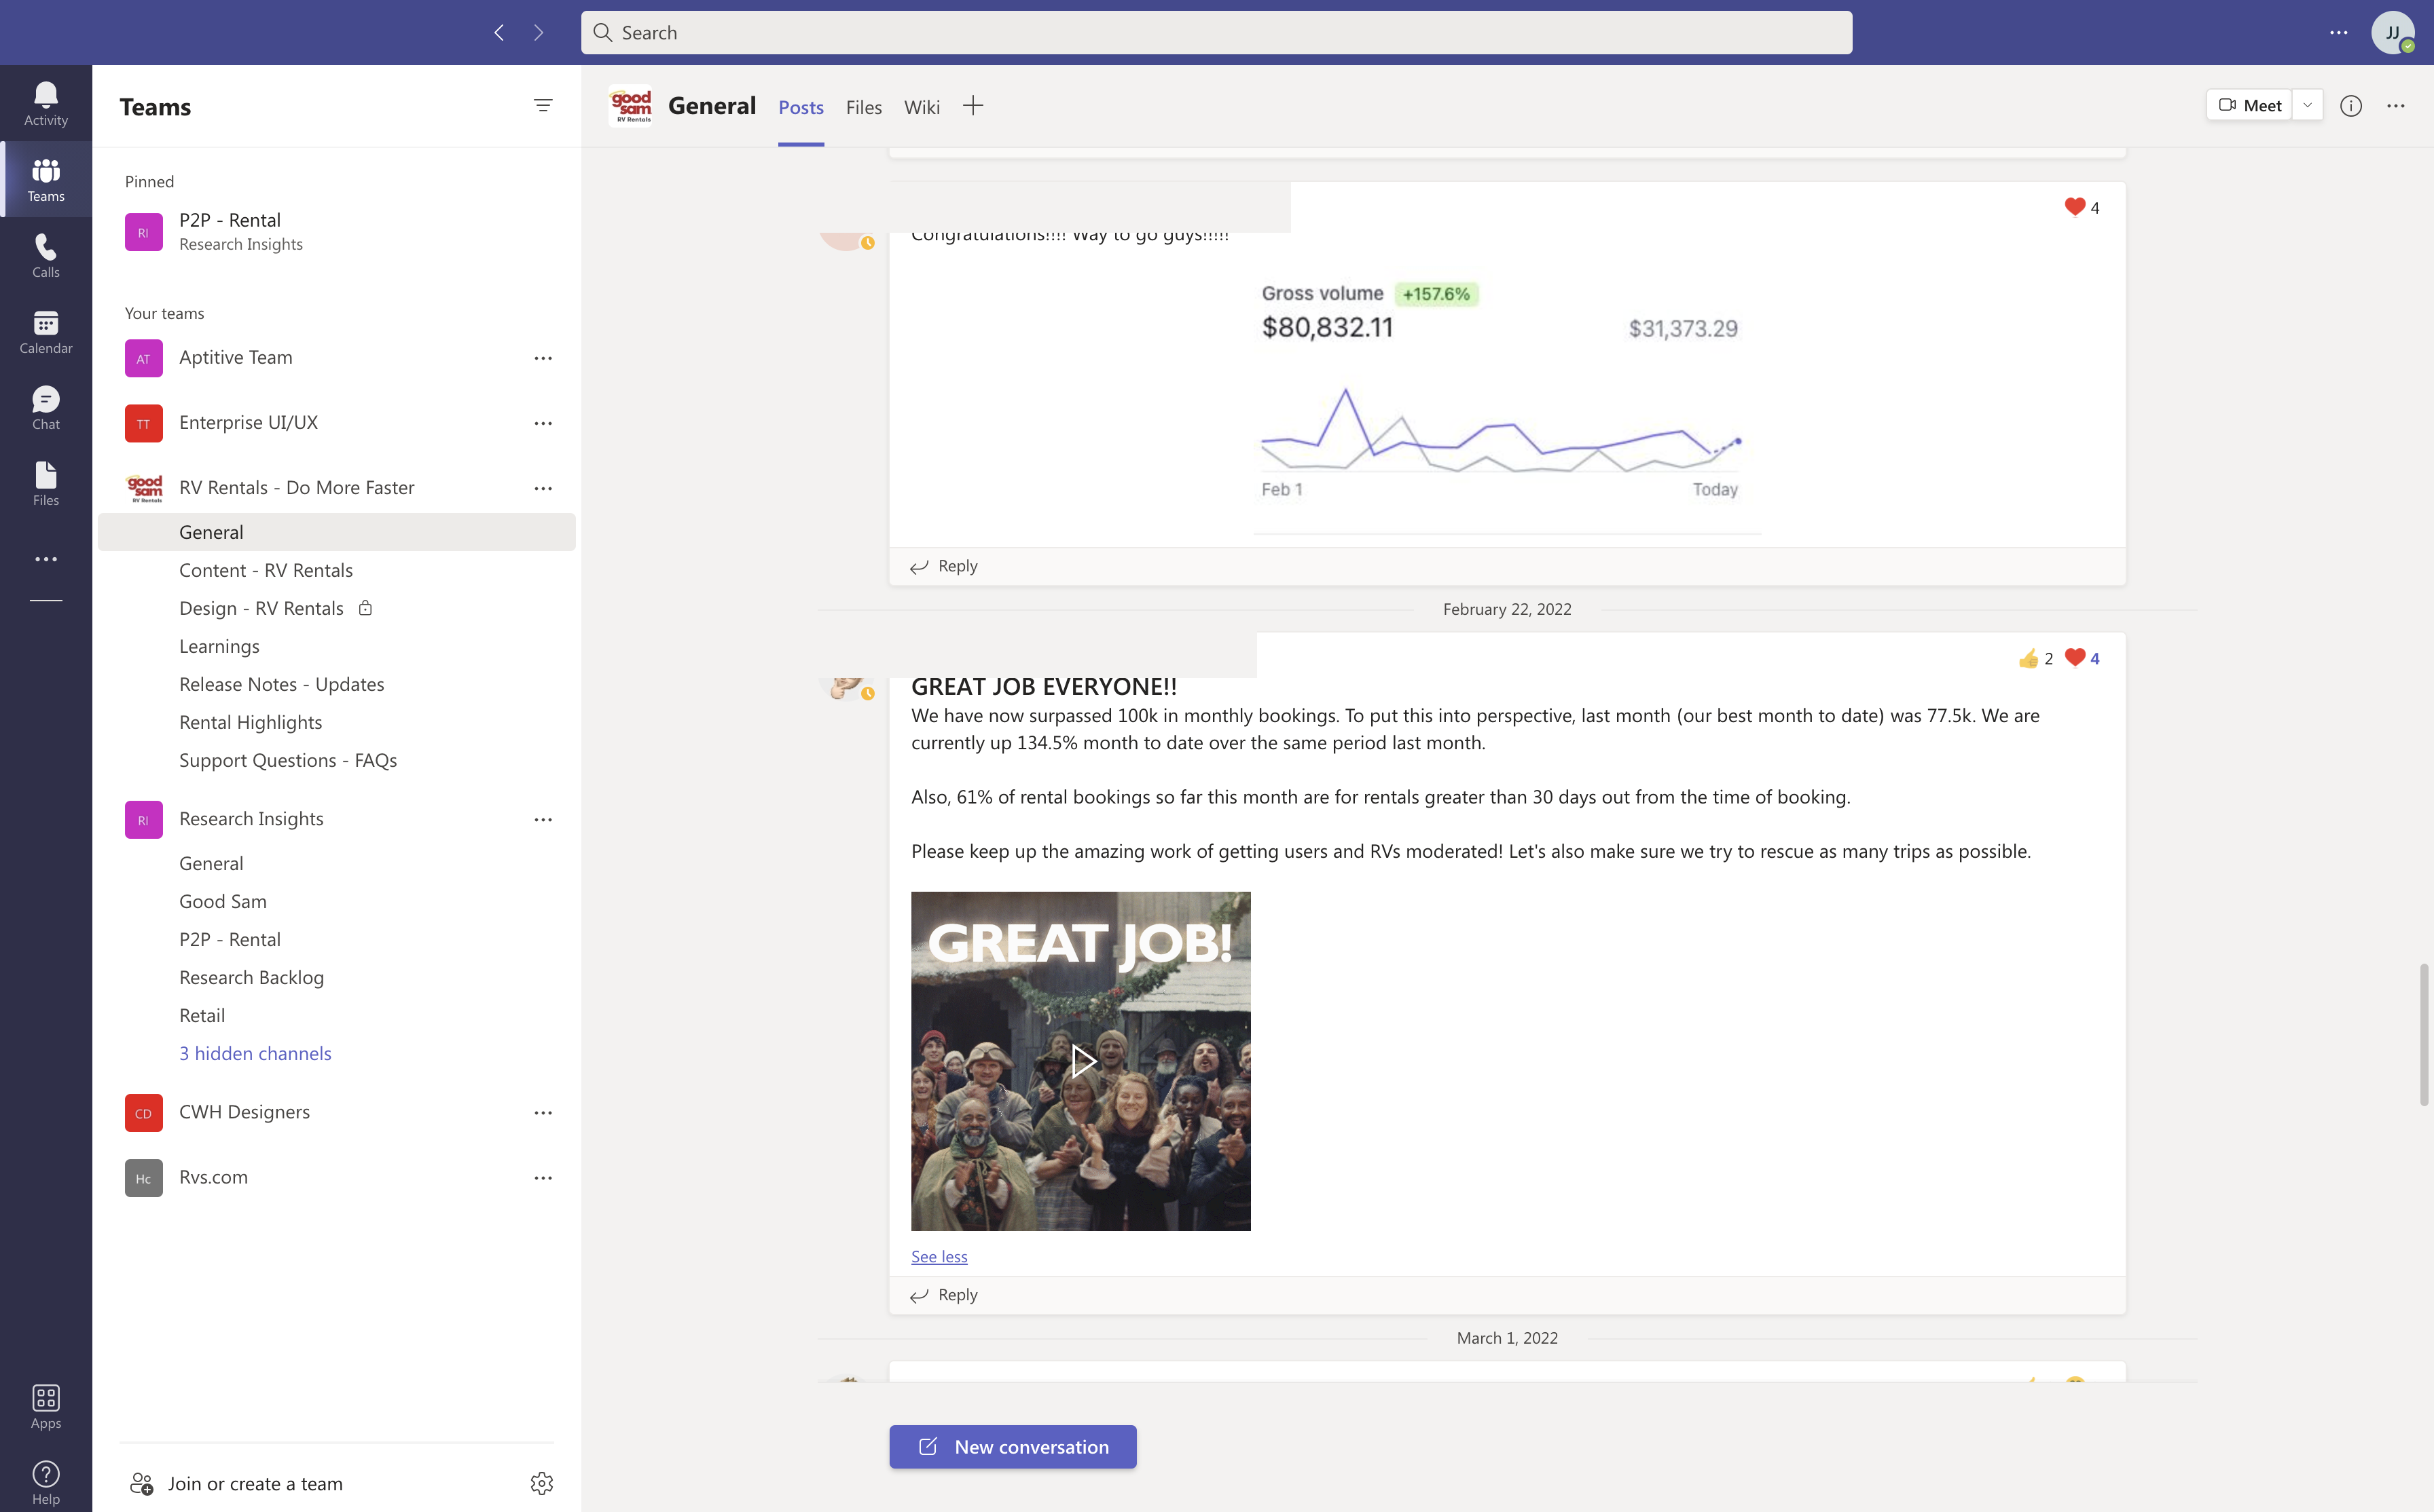Switch to the Files tab
Viewport: 2434px width, 1512px height.
pyautogui.click(x=863, y=107)
